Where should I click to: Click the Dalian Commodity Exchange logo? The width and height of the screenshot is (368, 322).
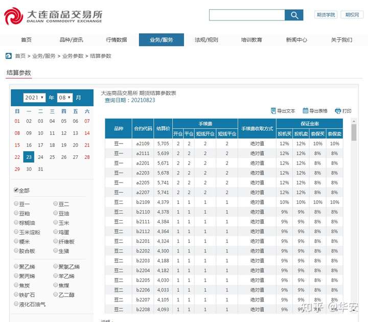tap(53, 16)
